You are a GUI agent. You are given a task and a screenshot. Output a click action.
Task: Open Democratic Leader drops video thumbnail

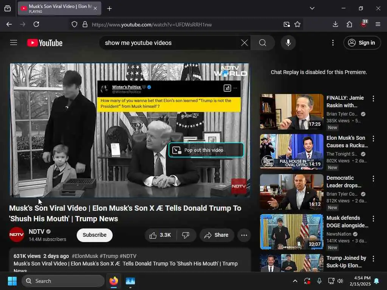pos(291,192)
